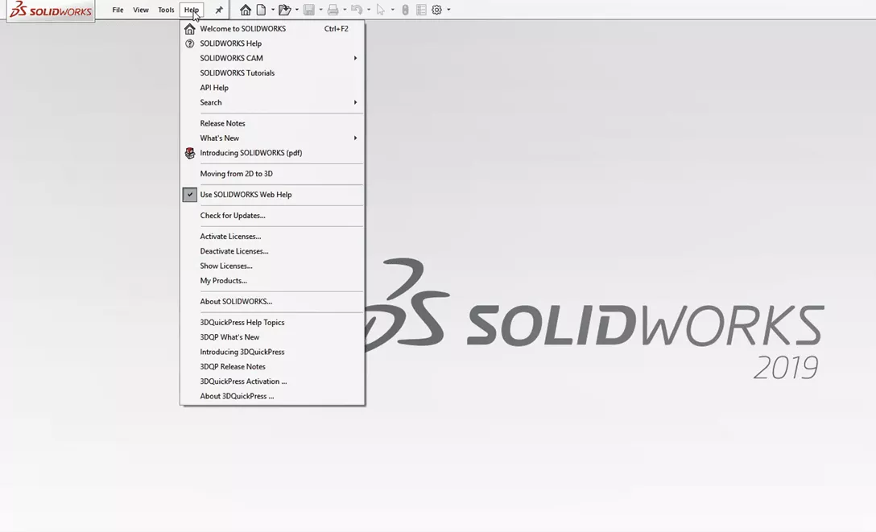Open the View menu
Viewport: 876px width, 532px height.
[141, 10]
